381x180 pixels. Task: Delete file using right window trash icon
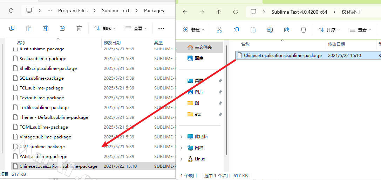[304, 30]
